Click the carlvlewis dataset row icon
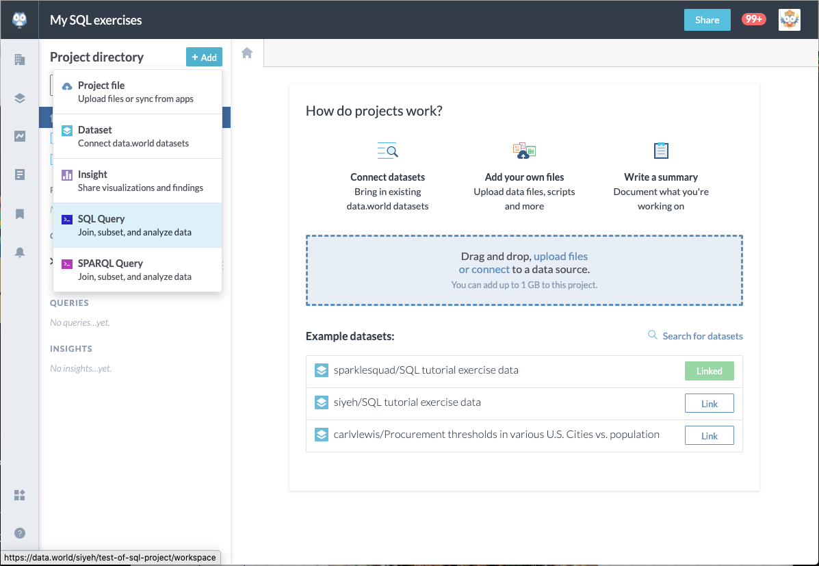Screen dimensions: 819x566 click(x=321, y=435)
